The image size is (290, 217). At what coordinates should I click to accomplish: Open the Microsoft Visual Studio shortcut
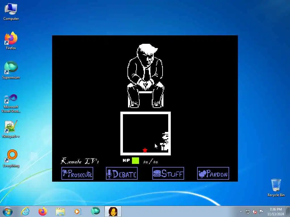pyautogui.click(x=11, y=103)
